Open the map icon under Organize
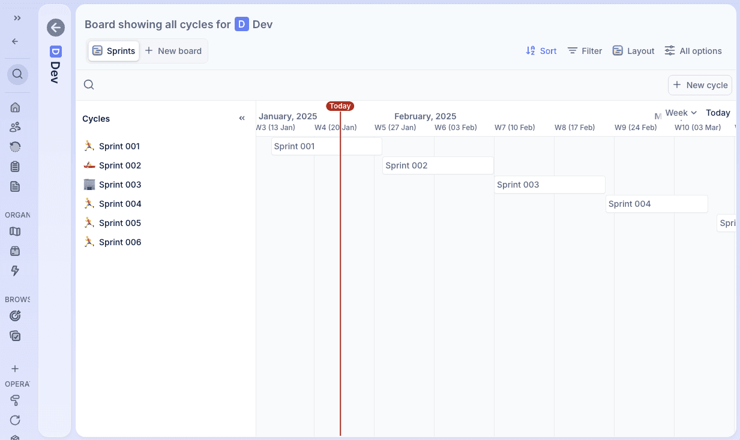The width and height of the screenshot is (740, 440). [16, 231]
